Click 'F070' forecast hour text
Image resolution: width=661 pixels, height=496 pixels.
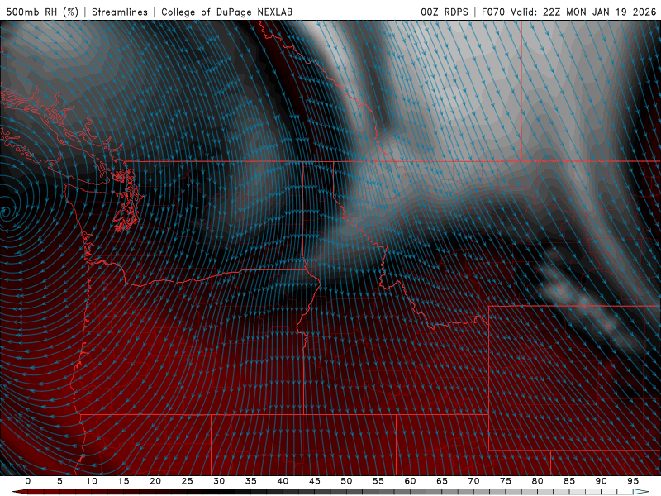tap(493, 12)
